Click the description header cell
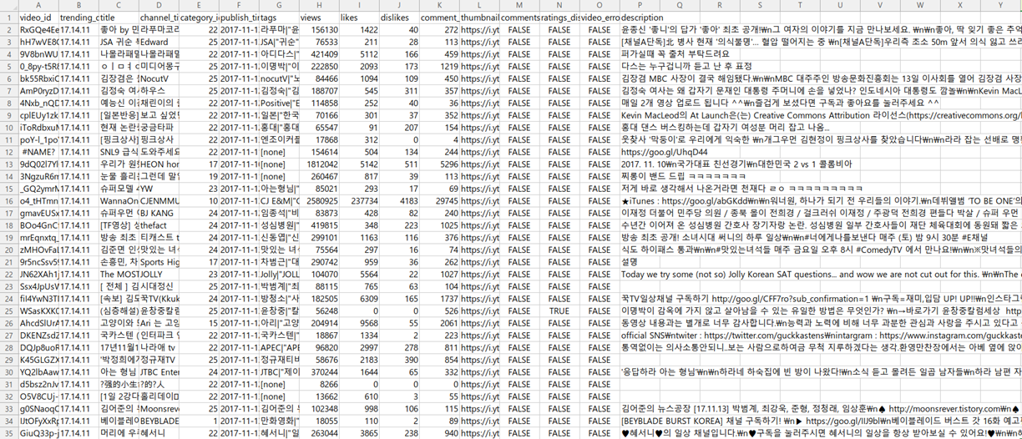The width and height of the screenshot is (1022, 439). 640,18
